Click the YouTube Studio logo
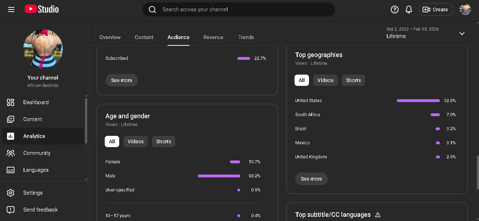 (42, 10)
